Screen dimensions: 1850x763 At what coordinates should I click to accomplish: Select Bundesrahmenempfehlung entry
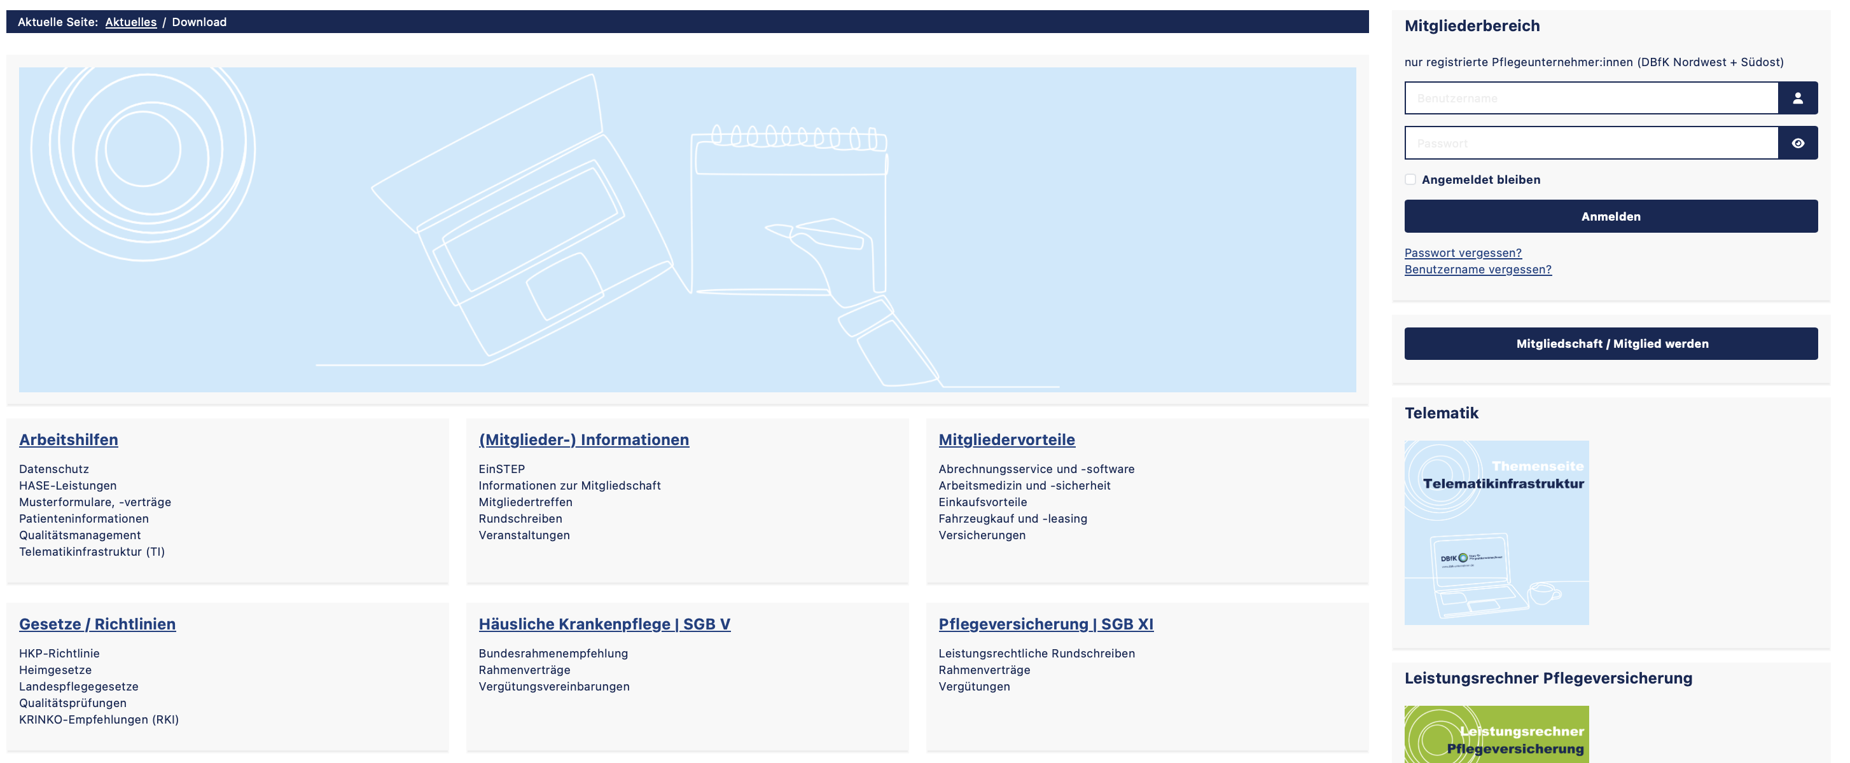pos(553,653)
